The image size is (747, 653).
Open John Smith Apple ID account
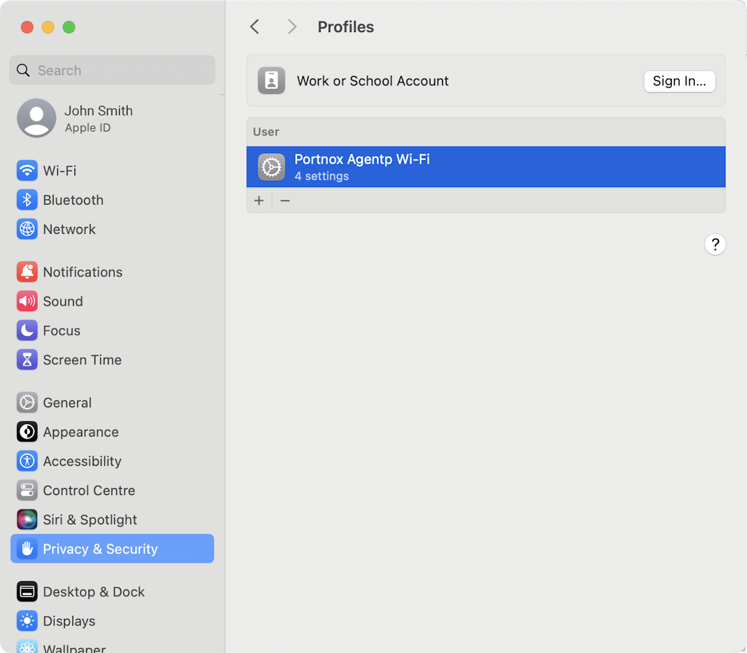click(x=112, y=118)
